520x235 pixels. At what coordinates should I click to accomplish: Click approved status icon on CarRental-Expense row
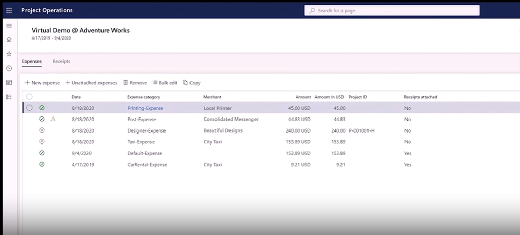click(x=42, y=164)
